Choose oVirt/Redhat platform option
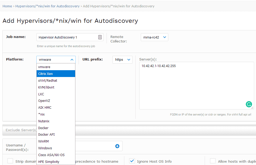 [56, 81]
